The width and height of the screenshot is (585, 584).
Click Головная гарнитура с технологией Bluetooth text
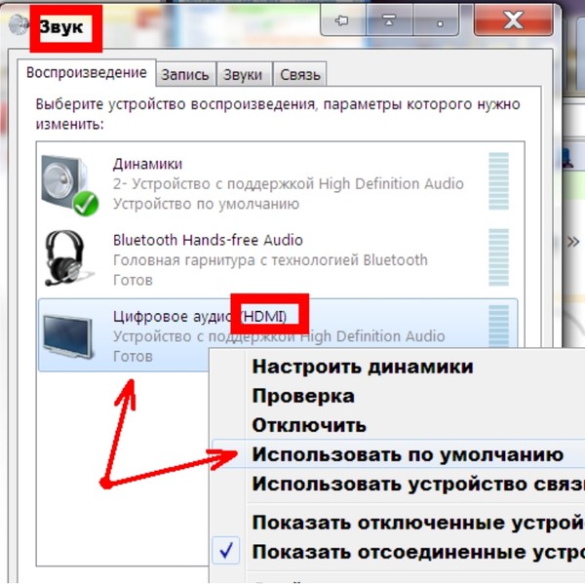[270, 259]
